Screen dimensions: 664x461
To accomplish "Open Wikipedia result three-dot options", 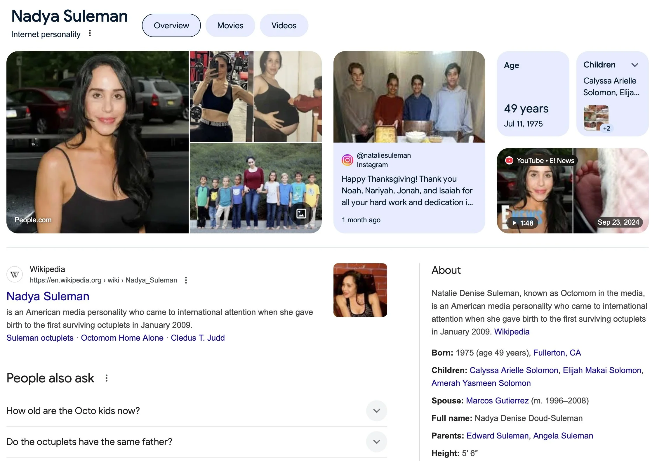I will 186,280.
